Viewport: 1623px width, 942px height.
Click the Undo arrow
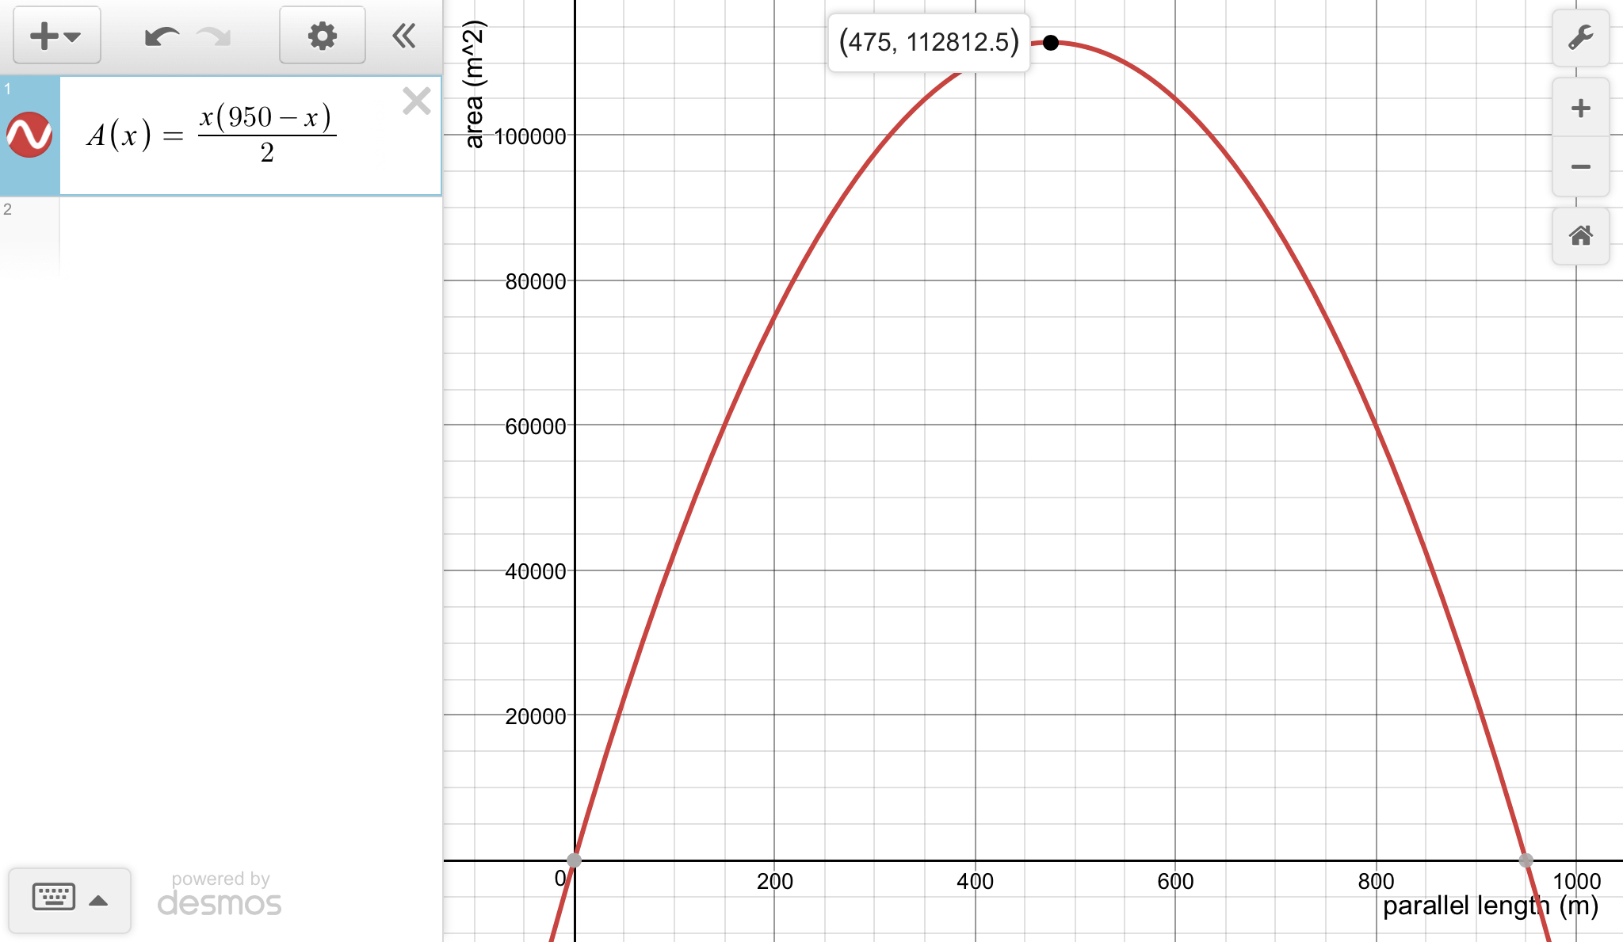[162, 36]
